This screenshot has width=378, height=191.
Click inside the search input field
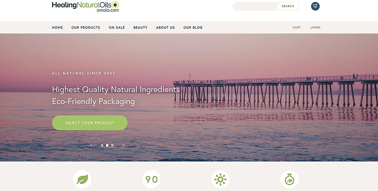[255, 6]
